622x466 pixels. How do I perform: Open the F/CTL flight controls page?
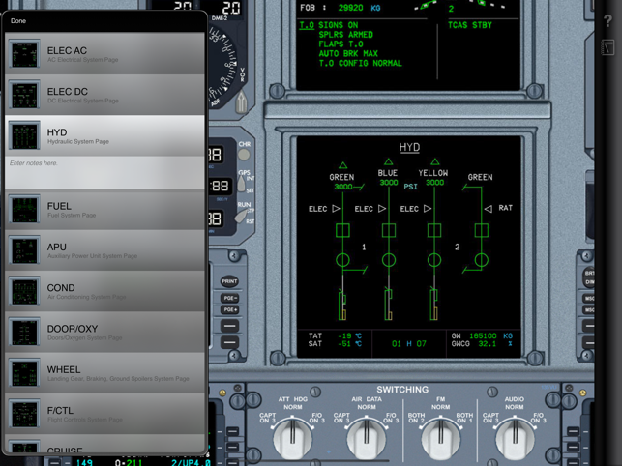coord(104,414)
